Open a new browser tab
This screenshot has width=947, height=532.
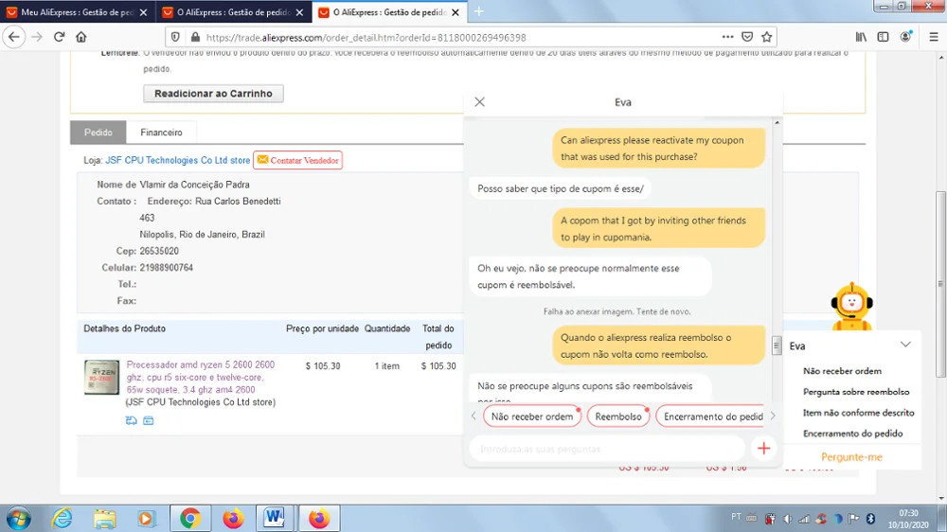pos(479,11)
